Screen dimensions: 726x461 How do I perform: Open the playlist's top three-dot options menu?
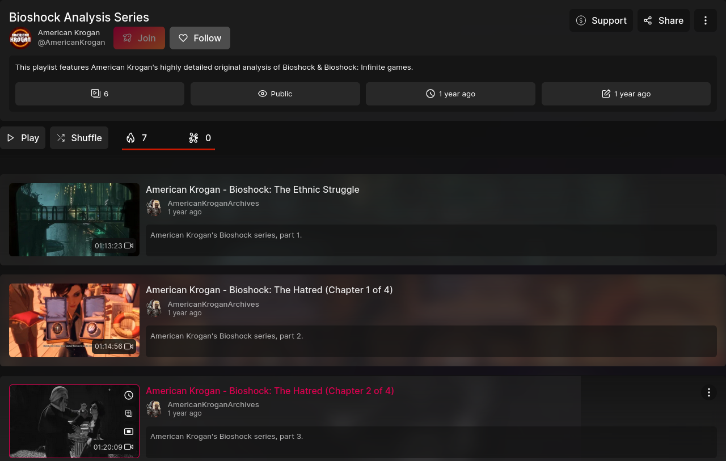point(706,20)
